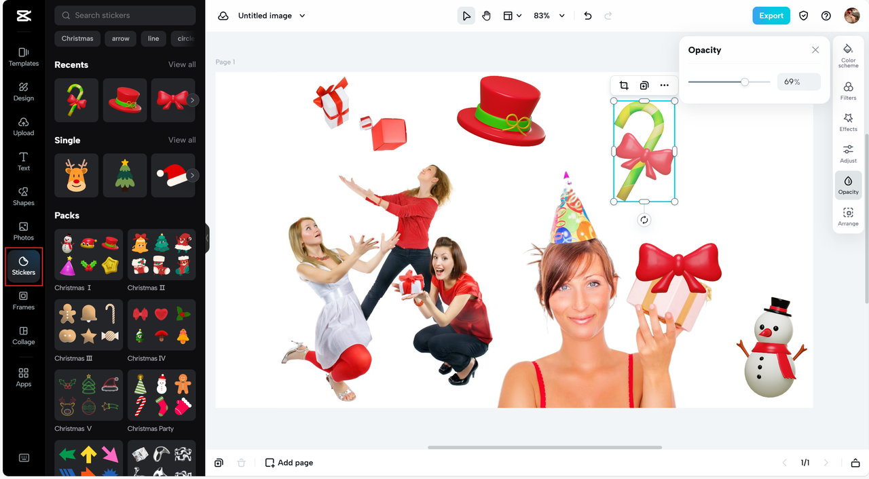
Task: Open the Text panel
Action: 24,161
